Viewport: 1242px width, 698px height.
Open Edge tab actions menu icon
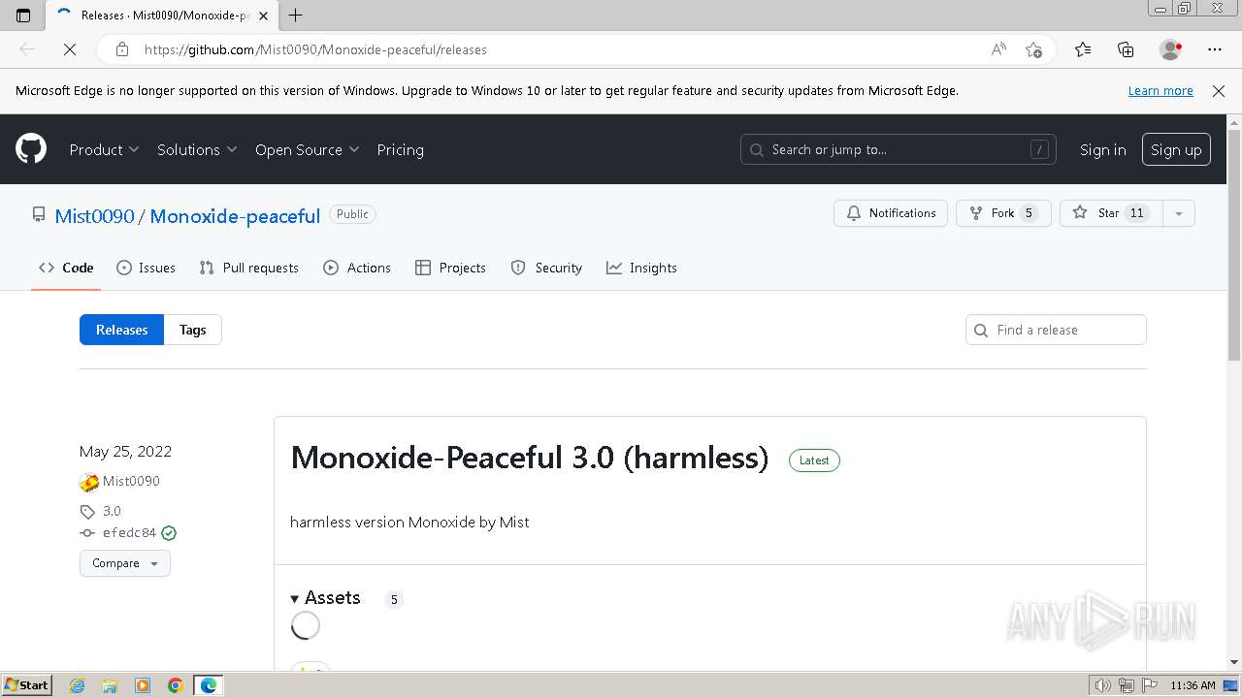(x=23, y=16)
